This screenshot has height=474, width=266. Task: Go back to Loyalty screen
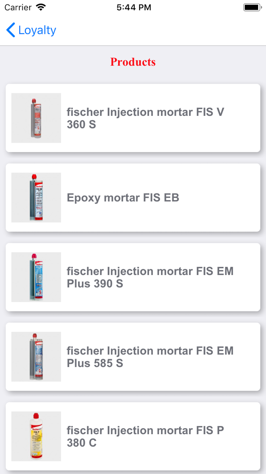(x=31, y=30)
